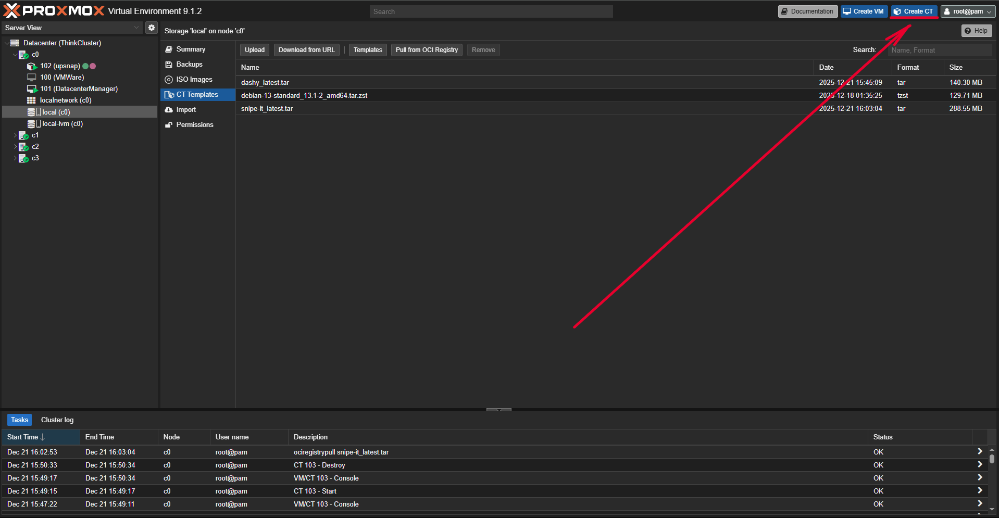Select the 100 (VMWare) VM icon
This screenshot has height=518, width=999.
pyautogui.click(x=32, y=78)
